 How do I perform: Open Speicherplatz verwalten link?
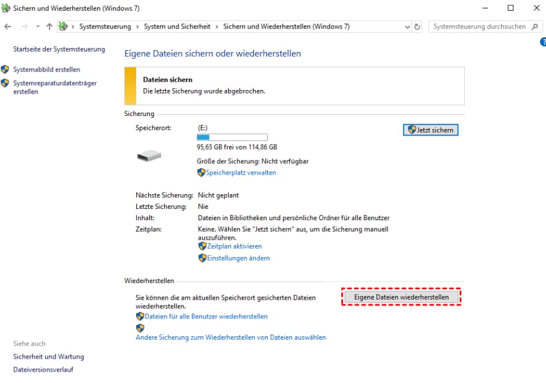coord(240,172)
